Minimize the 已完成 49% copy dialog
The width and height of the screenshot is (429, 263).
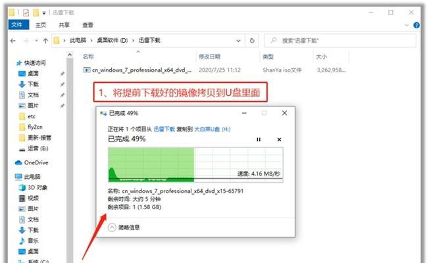click(244, 113)
